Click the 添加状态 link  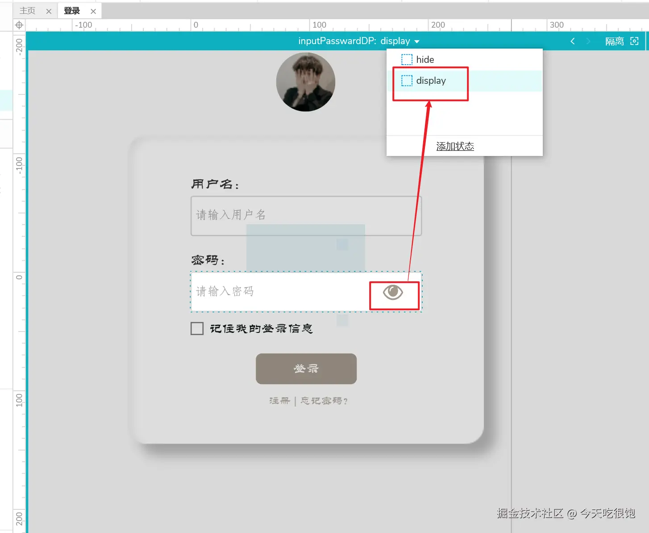(455, 146)
